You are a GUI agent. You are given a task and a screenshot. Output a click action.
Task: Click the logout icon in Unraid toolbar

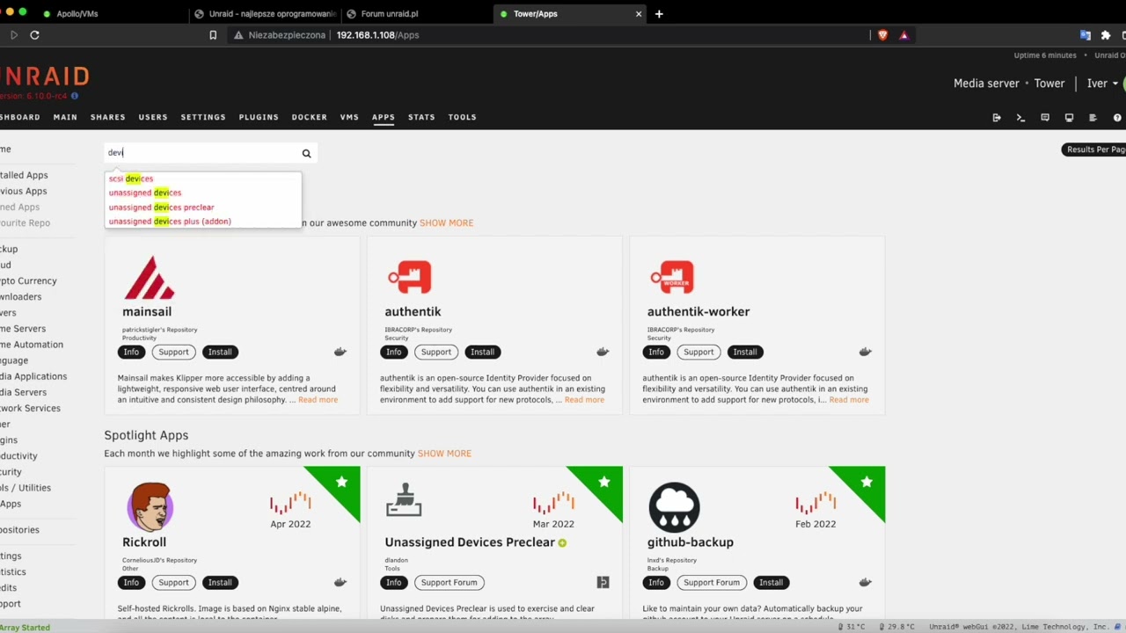tap(997, 118)
